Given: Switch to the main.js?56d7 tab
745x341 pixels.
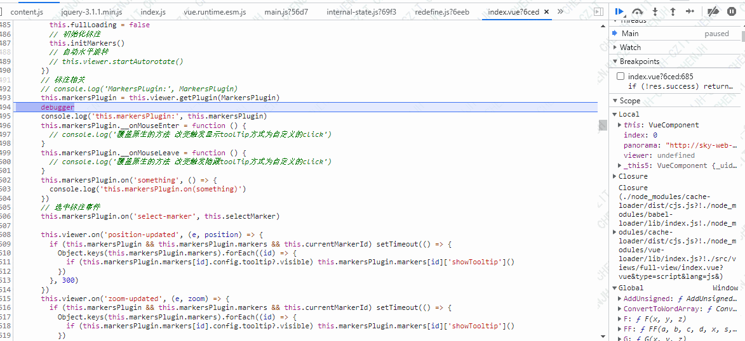Looking at the screenshot, I should (286, 12).
